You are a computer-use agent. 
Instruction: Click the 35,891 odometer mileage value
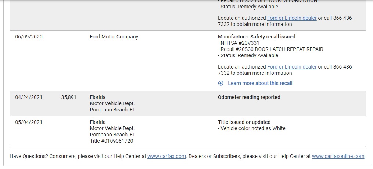pyautogui.click(x=69, y=97)
